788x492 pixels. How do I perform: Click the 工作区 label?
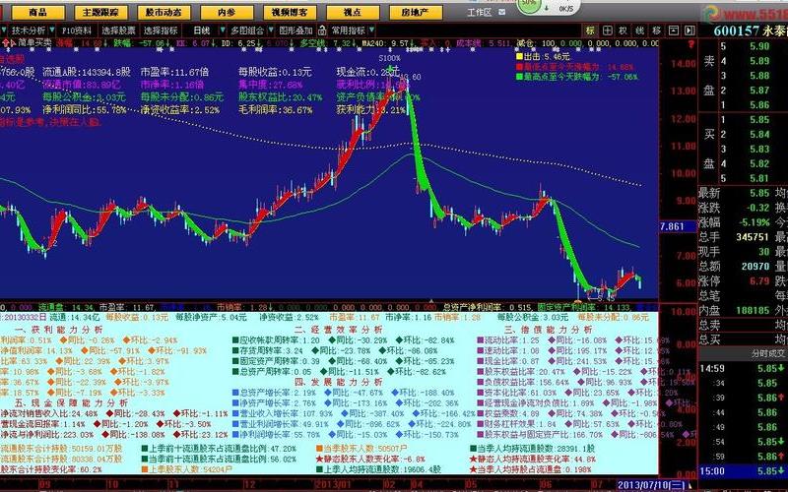click(479, 12)
